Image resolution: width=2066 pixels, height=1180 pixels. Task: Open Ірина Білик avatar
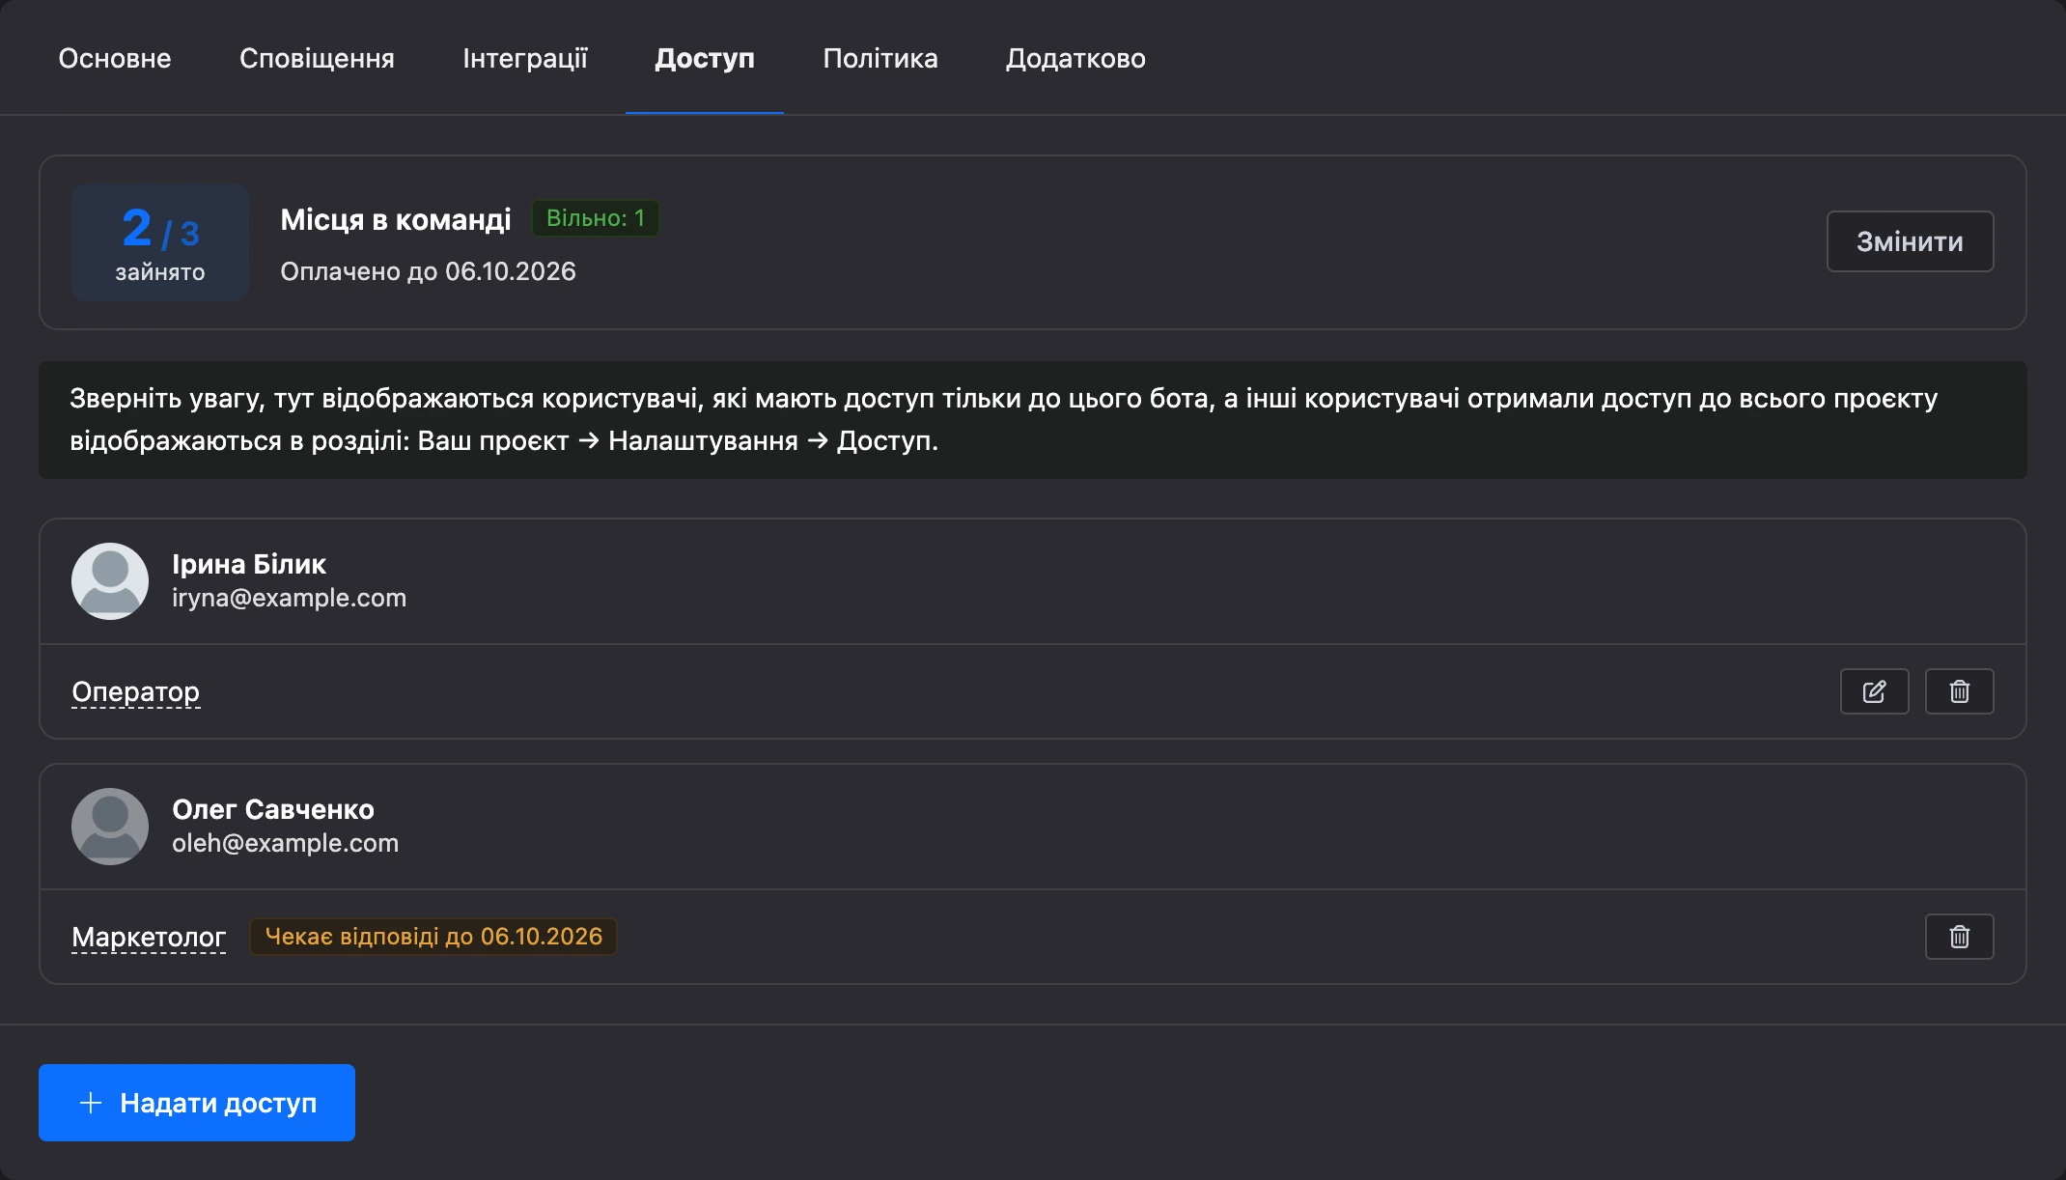pos(110,581)
